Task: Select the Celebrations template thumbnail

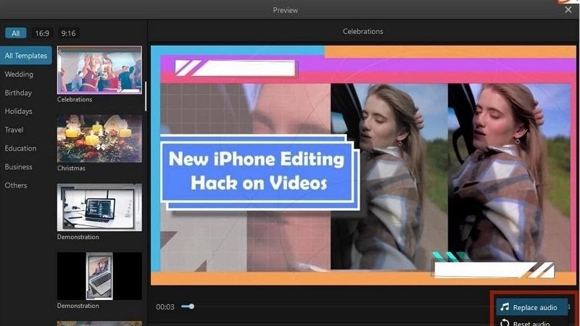Action: click(99, 70)
